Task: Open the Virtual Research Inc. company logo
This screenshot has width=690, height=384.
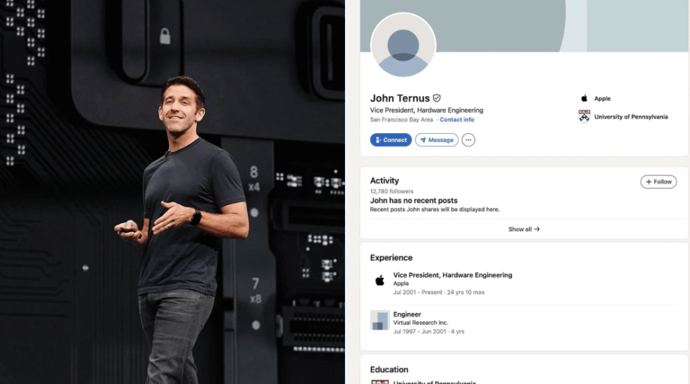Action: tap(379, 320)
